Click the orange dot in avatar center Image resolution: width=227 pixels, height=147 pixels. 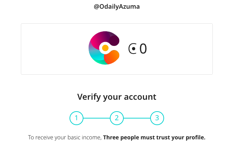pyautogui.click(x=105, y=48)
